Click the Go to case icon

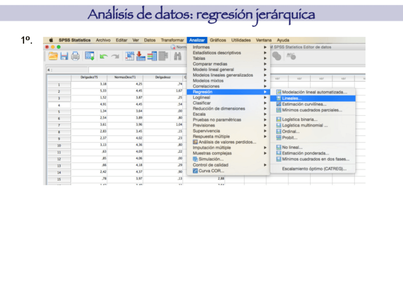(x=130, y=56)
